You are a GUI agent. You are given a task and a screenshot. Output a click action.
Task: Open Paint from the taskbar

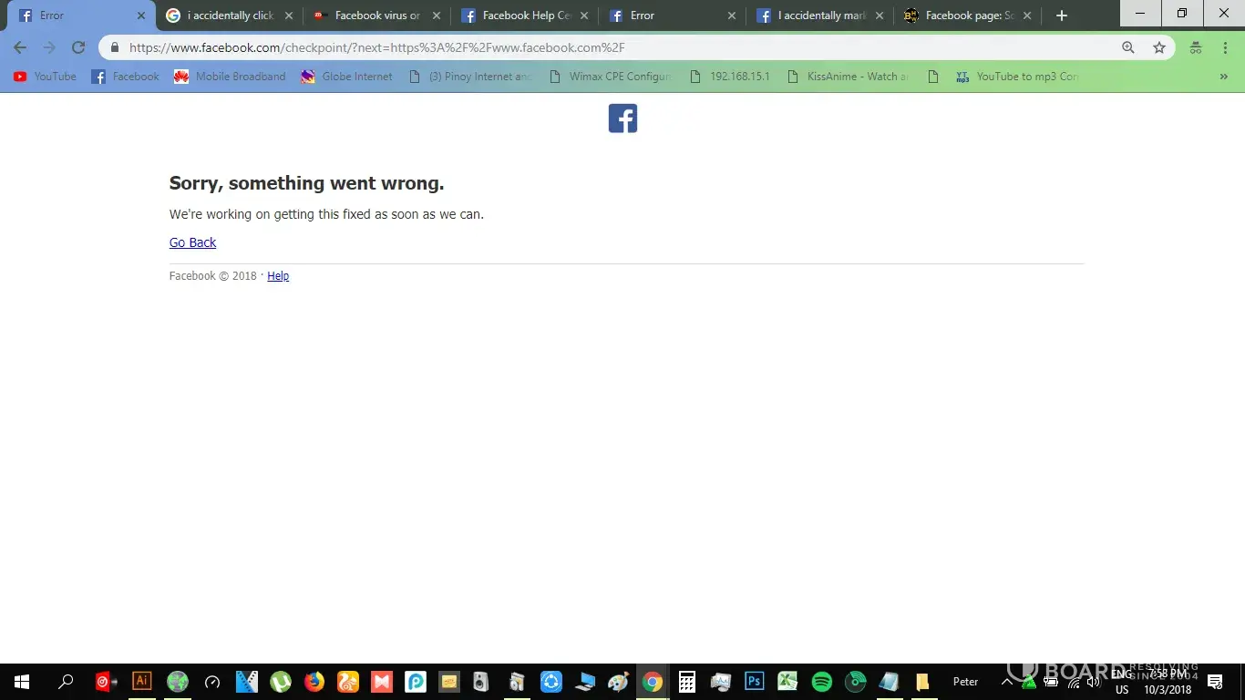click(x=619, y=682)
